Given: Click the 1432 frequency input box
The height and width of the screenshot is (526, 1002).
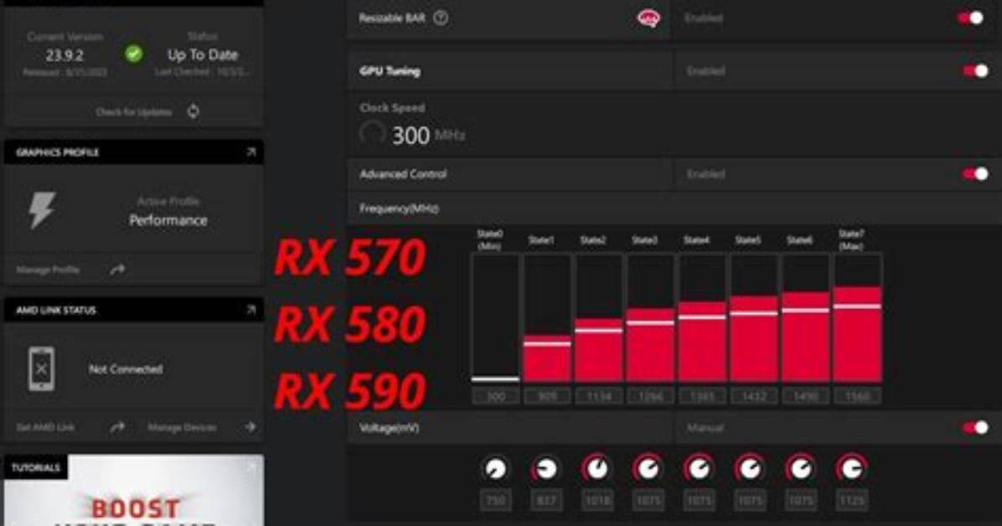Looking at the screenshot, I should pos(754,396).
